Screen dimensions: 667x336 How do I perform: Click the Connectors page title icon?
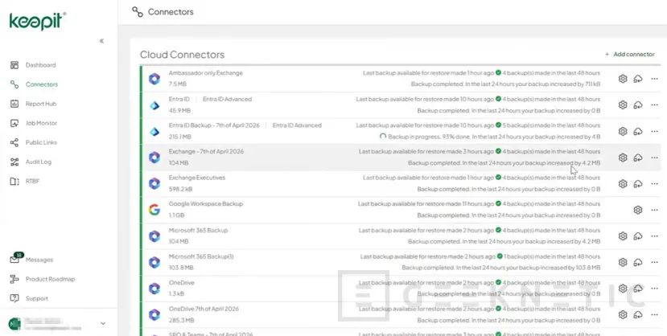point(138,12)
